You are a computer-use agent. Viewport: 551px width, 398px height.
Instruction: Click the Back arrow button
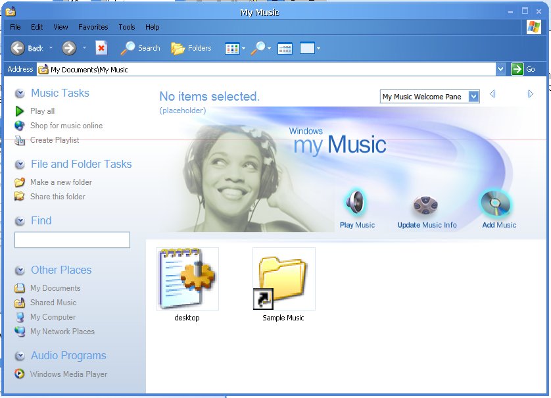(x=18, y=48)
